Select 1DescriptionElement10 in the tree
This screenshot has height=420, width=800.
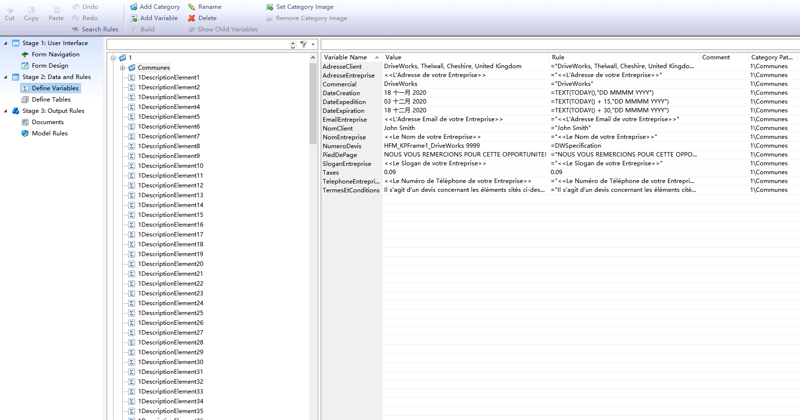(170, 166)
